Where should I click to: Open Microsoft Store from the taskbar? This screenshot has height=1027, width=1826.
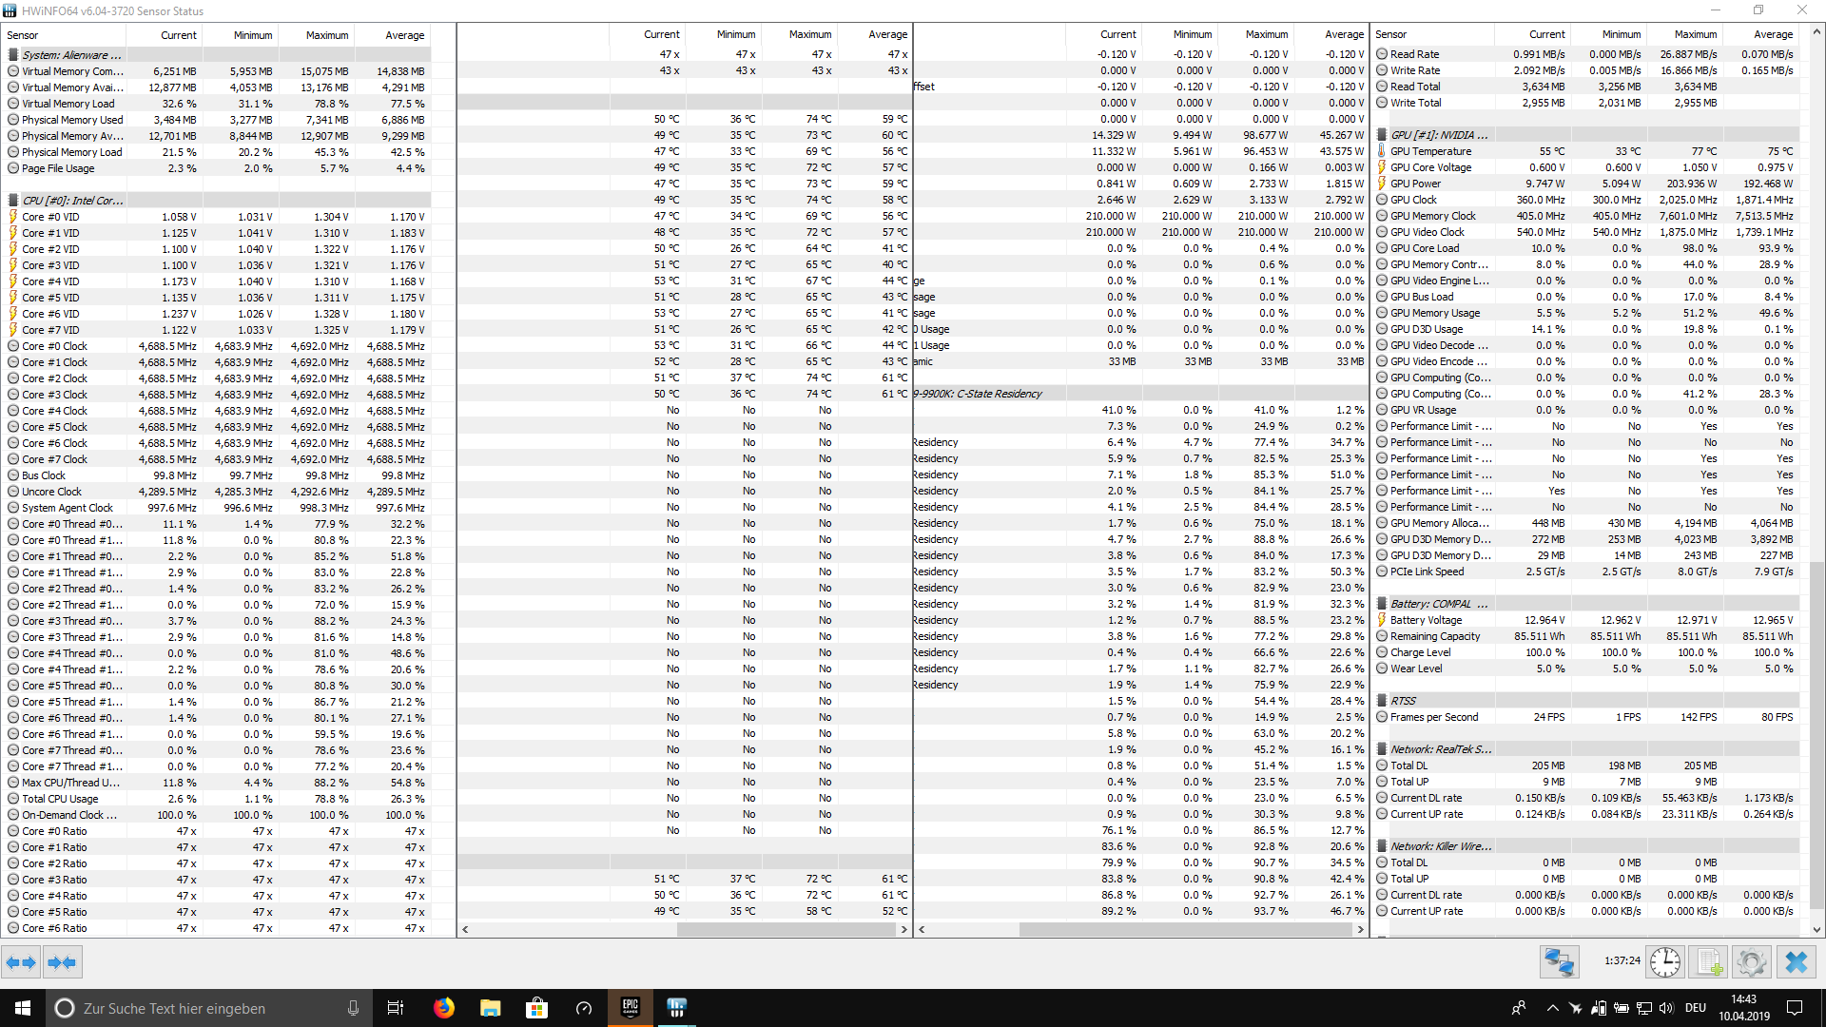point(536,1008)
